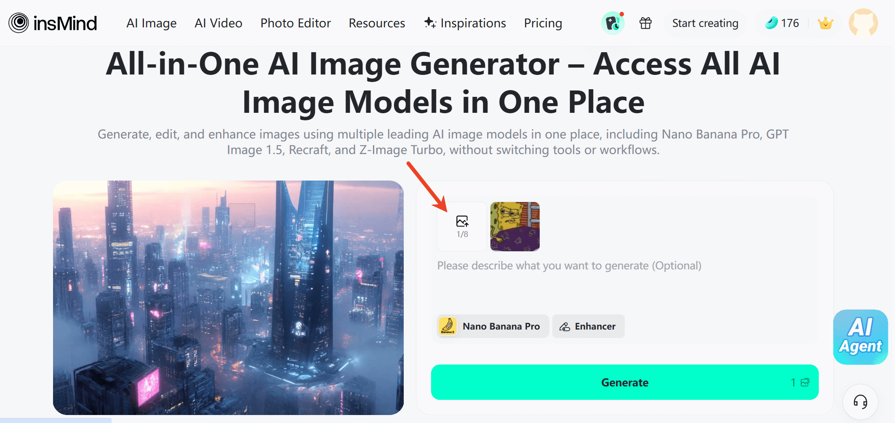Open the AI Video menu
This screenshot has width=895, height=423.
click(218, 23)
